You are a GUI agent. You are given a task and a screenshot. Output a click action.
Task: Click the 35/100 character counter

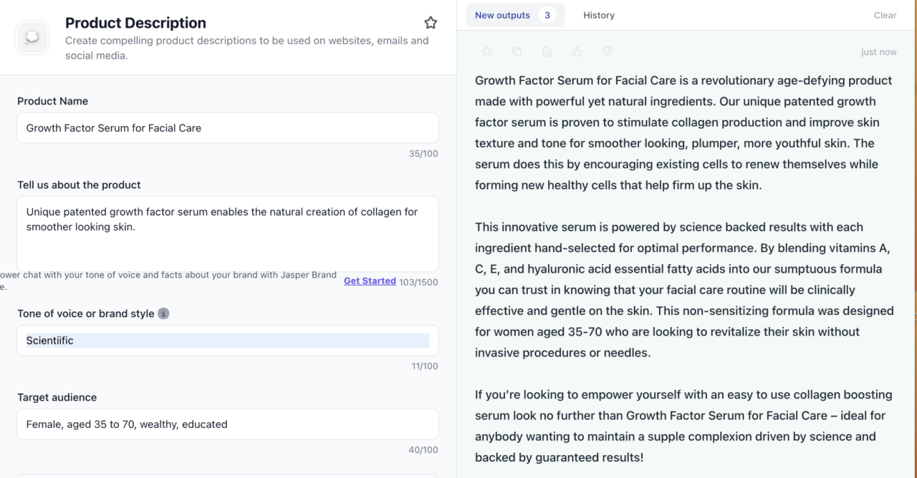(x=423, y=153)
